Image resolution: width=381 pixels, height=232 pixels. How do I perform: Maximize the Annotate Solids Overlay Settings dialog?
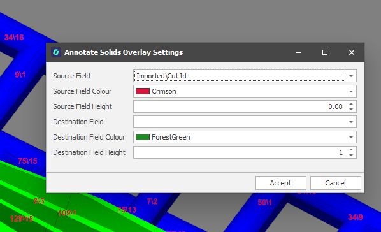click(x=325, y=52)
